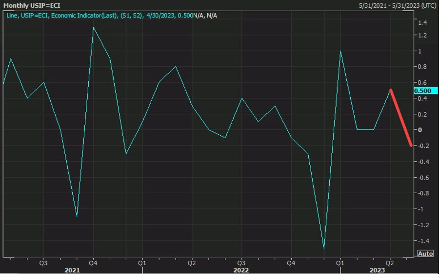Select the Q3 2021 quarter label
Image resolution: width=439 pixels, height=274 pixels.
coord(43,263)
